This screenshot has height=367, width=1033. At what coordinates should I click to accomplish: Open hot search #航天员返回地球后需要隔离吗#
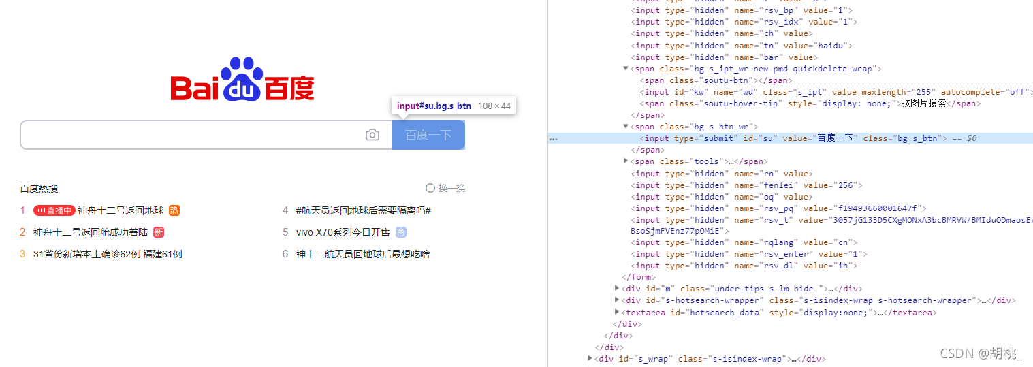(364, 210)
